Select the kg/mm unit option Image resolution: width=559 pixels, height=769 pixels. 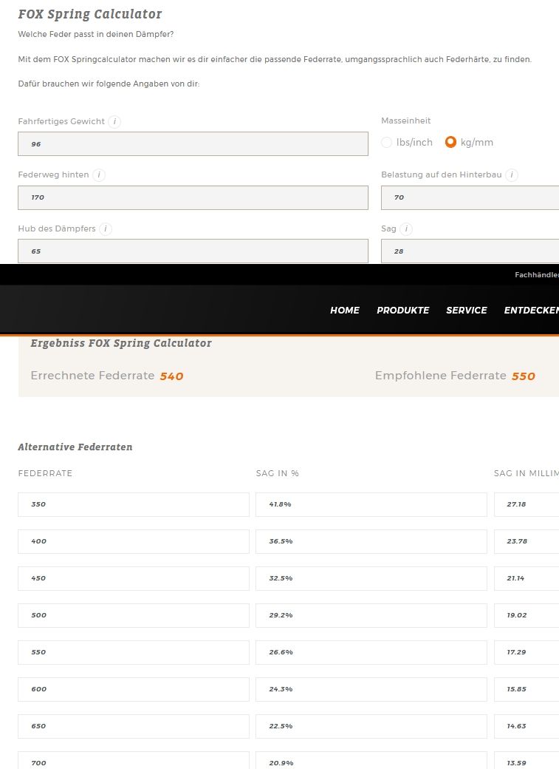click(450, 143)
